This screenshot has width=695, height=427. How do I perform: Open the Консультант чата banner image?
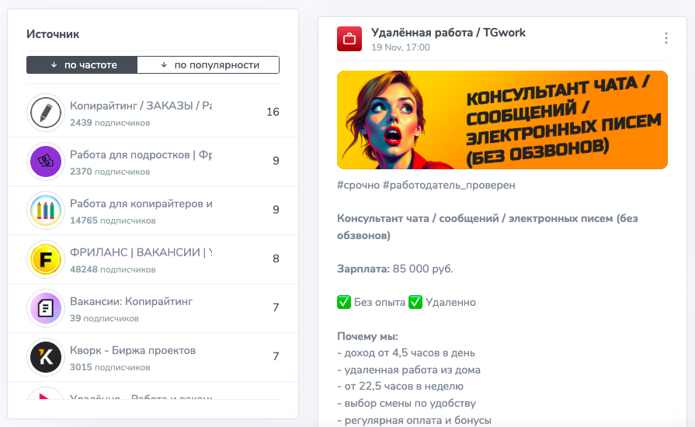pyautogui.click(x=502, y=120)
